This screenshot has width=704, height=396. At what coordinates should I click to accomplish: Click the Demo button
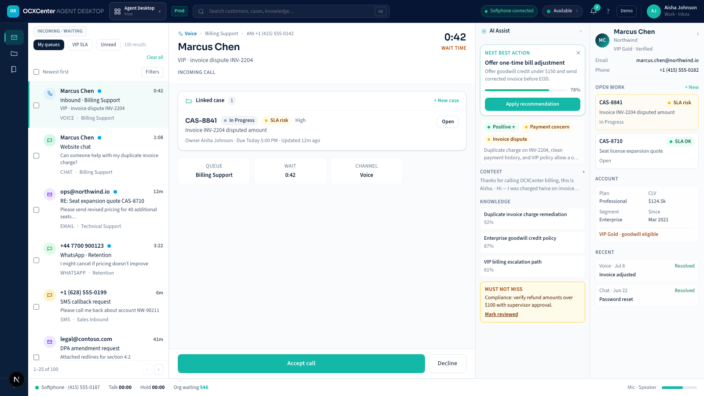pos(627,11)
